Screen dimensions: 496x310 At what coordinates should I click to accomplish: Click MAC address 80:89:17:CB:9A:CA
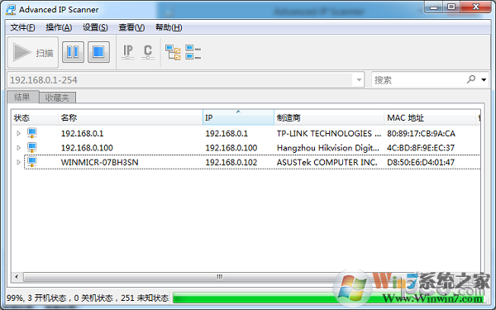pyautogui.click(x=421, y=133)
